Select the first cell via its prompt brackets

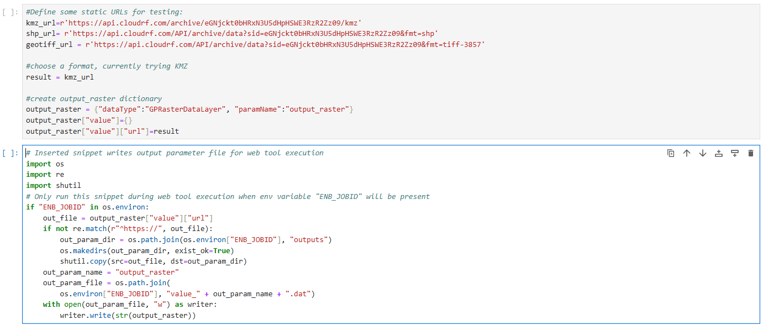point(10,12)
